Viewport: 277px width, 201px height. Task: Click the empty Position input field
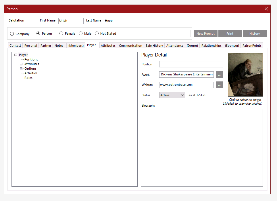[x=191, y=64]
